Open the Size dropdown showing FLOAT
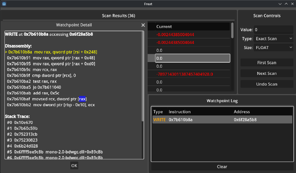Image resolution: width=296 pixels, height=173 pixels. click(273, 48)
